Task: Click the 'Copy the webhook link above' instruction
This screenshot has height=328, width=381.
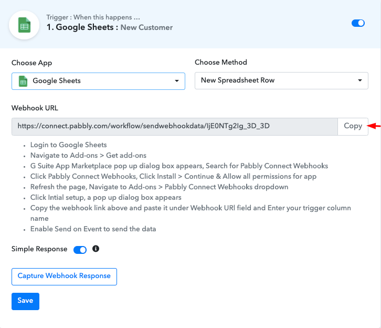Action: [x=190, y=213]
